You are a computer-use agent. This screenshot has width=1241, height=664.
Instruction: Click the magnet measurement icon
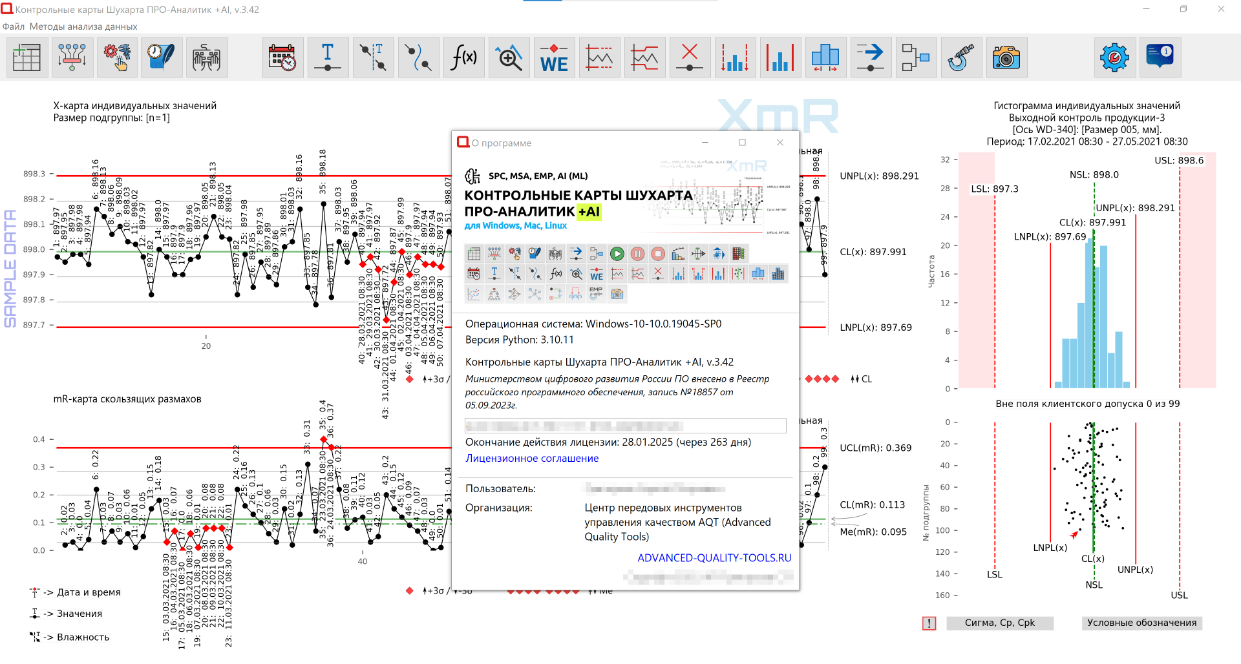tap(961, 57)
